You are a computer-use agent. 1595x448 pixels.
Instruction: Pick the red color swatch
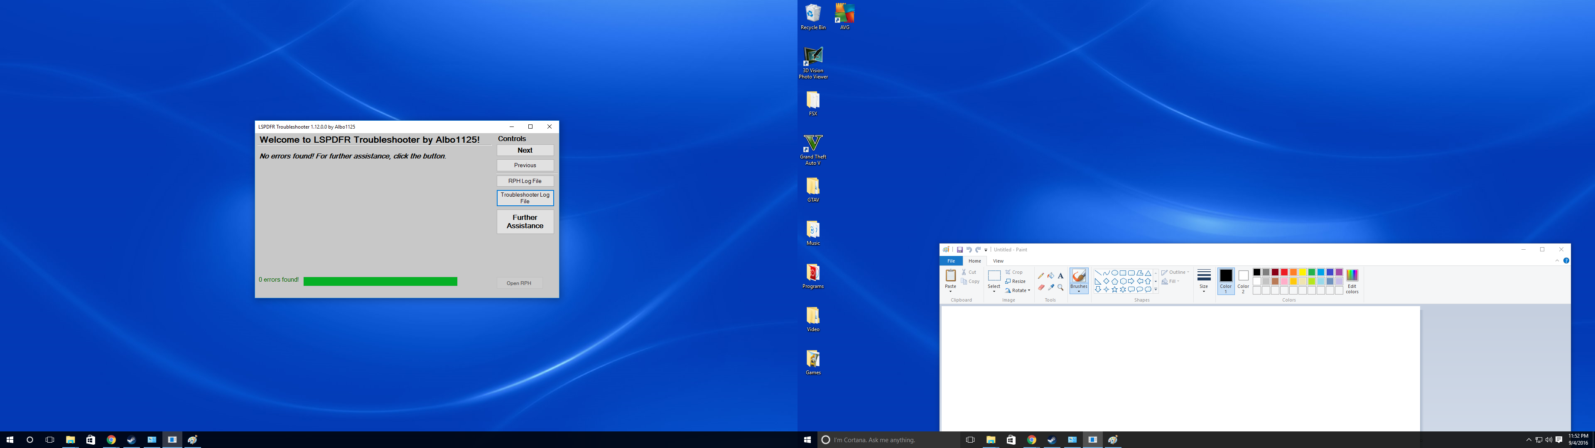[1284, 272]
